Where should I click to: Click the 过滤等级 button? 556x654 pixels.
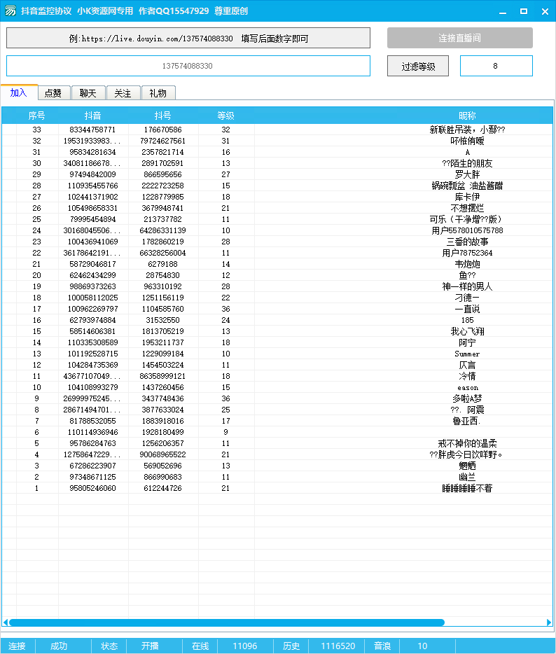point(418,67)
